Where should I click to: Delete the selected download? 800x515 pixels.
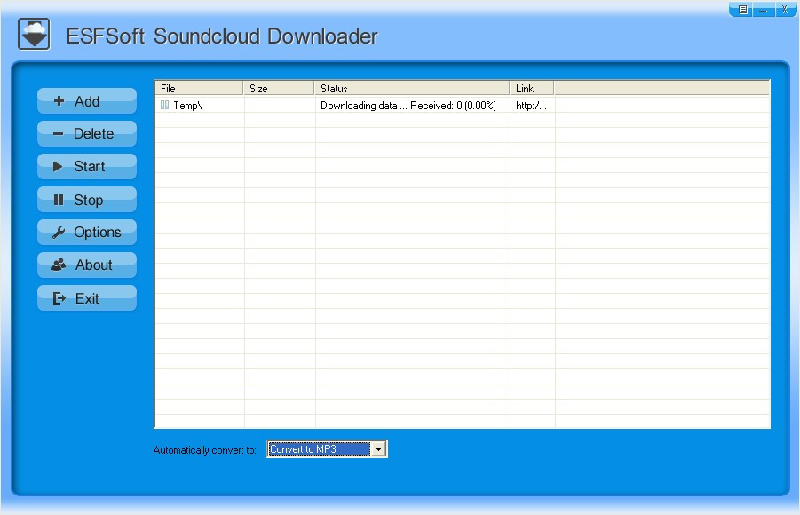pos(87,134)
